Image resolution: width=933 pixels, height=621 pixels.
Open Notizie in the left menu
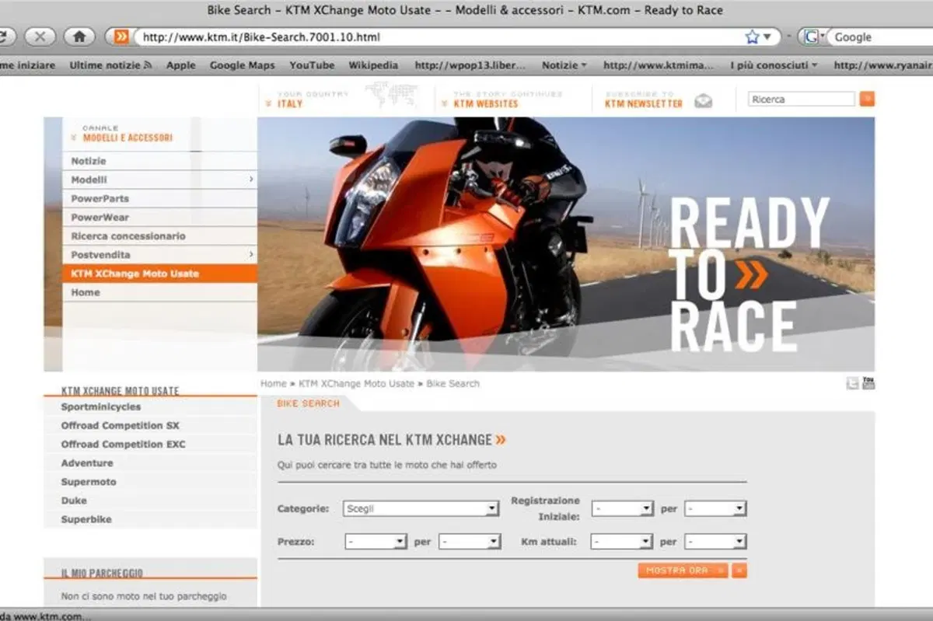[159, 161]
